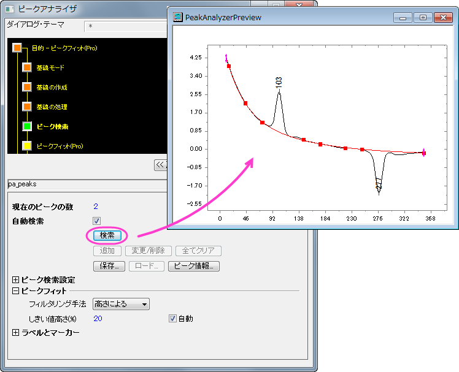Click the disabled 追加 button
The width and height of the screenshot is (459, 372).
[x=107, y=251]
